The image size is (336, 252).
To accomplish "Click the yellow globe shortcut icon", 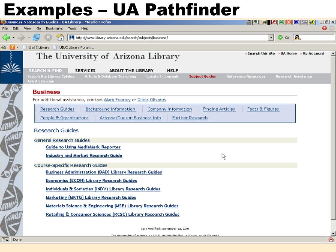I will (x=312, y=22).
